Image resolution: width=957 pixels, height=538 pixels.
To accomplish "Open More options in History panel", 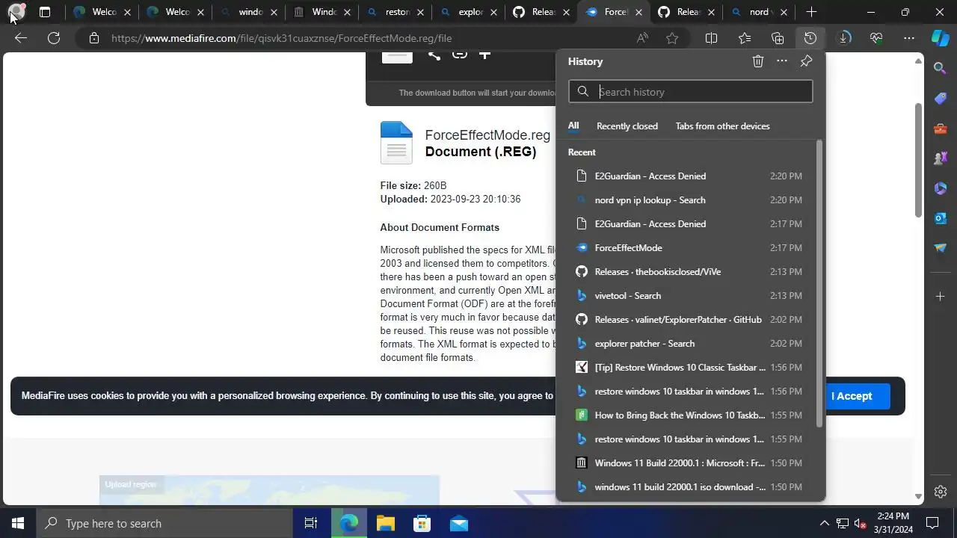I will point(782,61).
